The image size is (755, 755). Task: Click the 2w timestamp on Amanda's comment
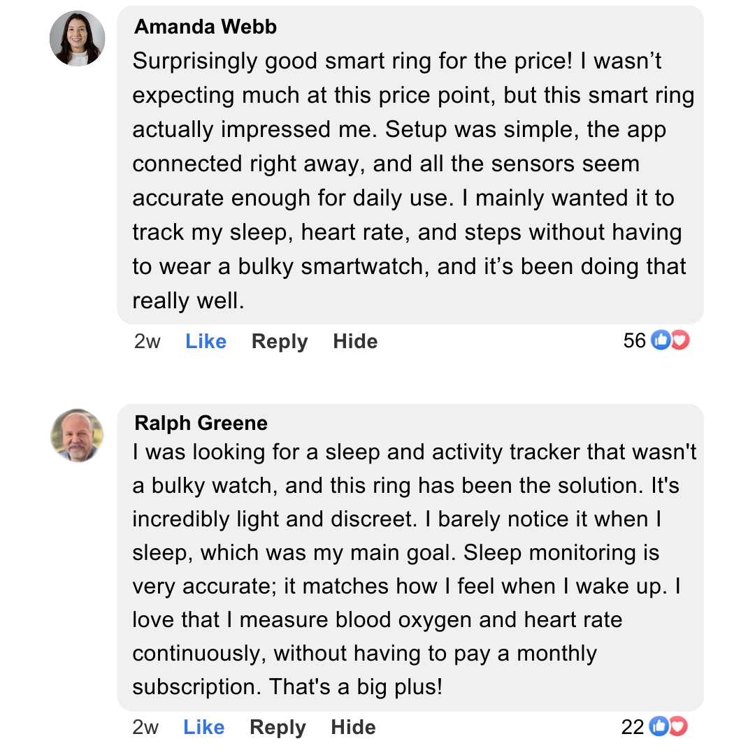click(147, 341)
